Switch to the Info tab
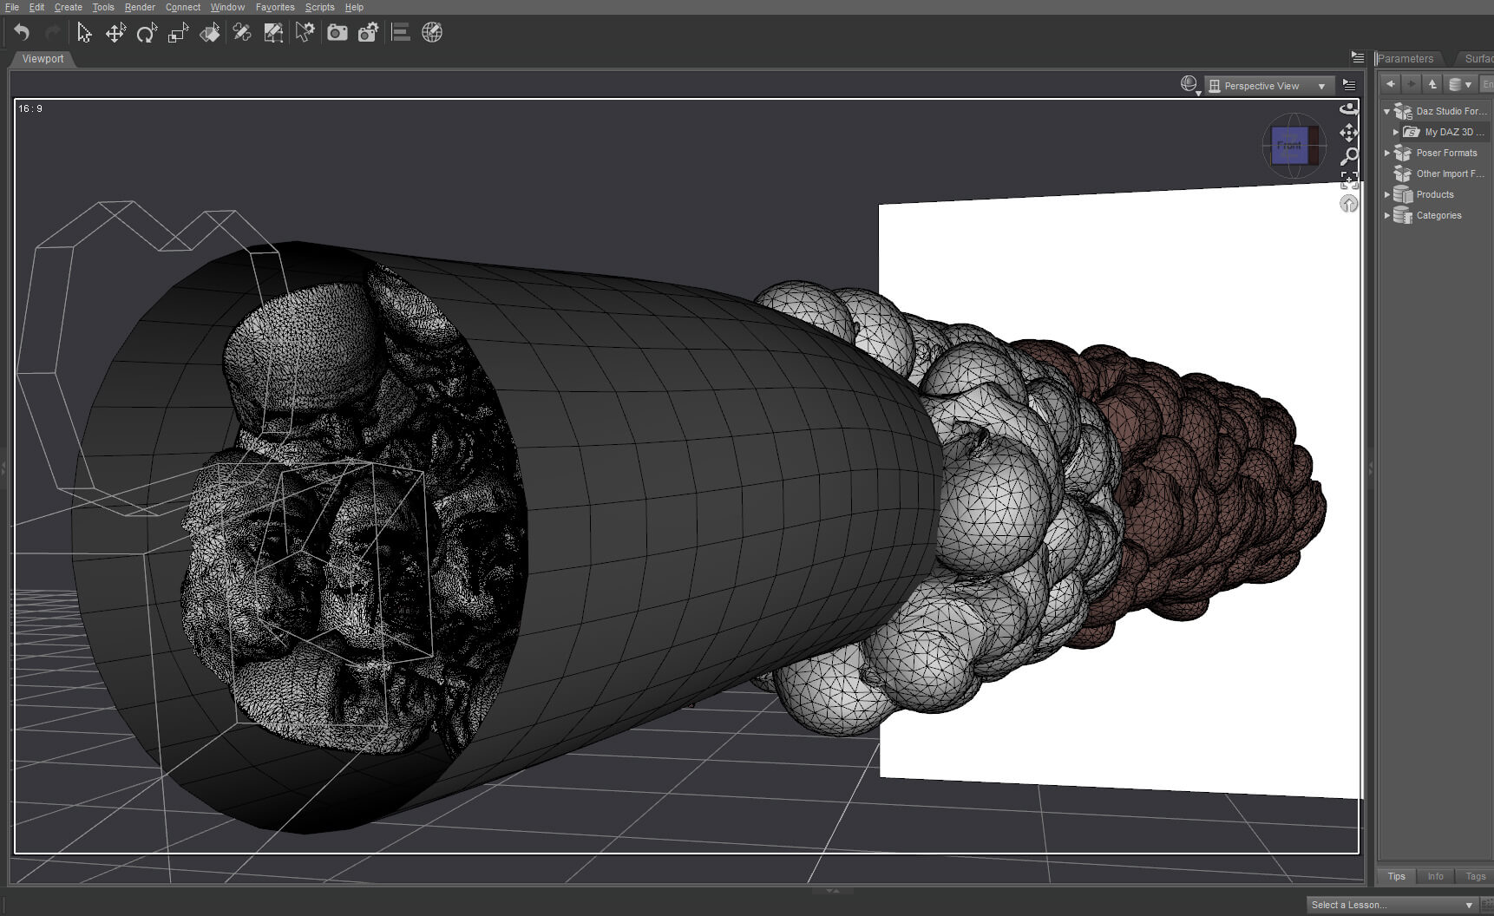The width and height of the screenshot is (1494, 916). click(1436, 876)
